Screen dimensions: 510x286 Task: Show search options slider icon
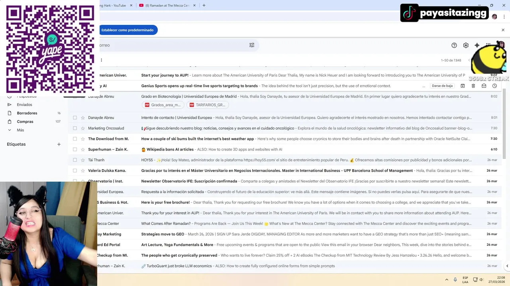[x=252, y=45]
